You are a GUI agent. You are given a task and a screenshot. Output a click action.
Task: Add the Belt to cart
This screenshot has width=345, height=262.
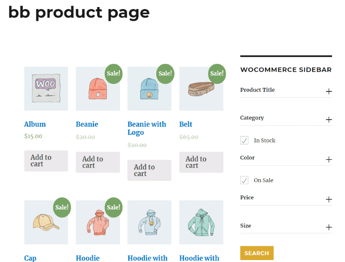tap(201, 162)
